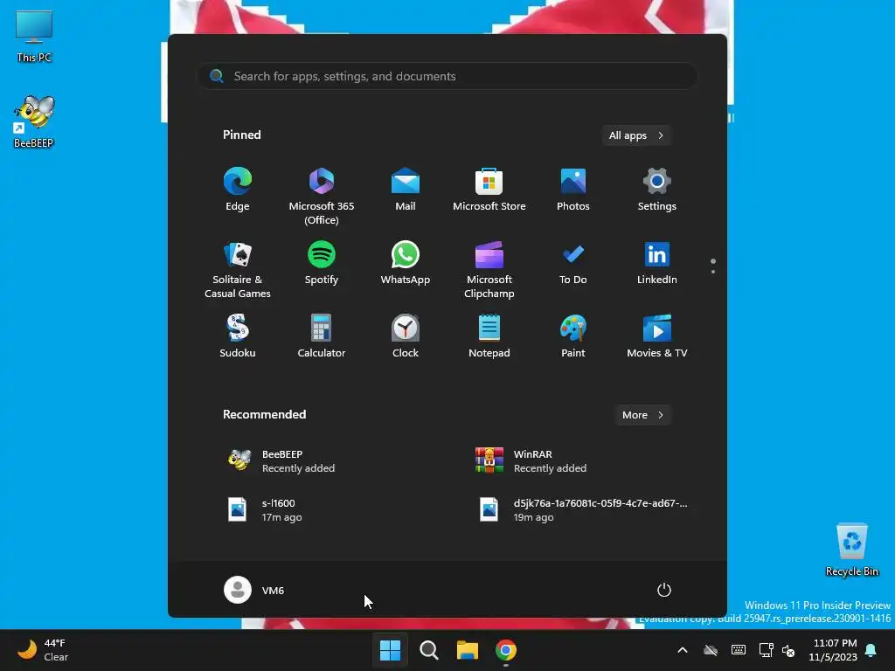Open WhatsApp
This screenshot has width=895, height=671.
406,264
